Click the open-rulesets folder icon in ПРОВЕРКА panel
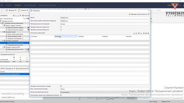 [14, 15]
